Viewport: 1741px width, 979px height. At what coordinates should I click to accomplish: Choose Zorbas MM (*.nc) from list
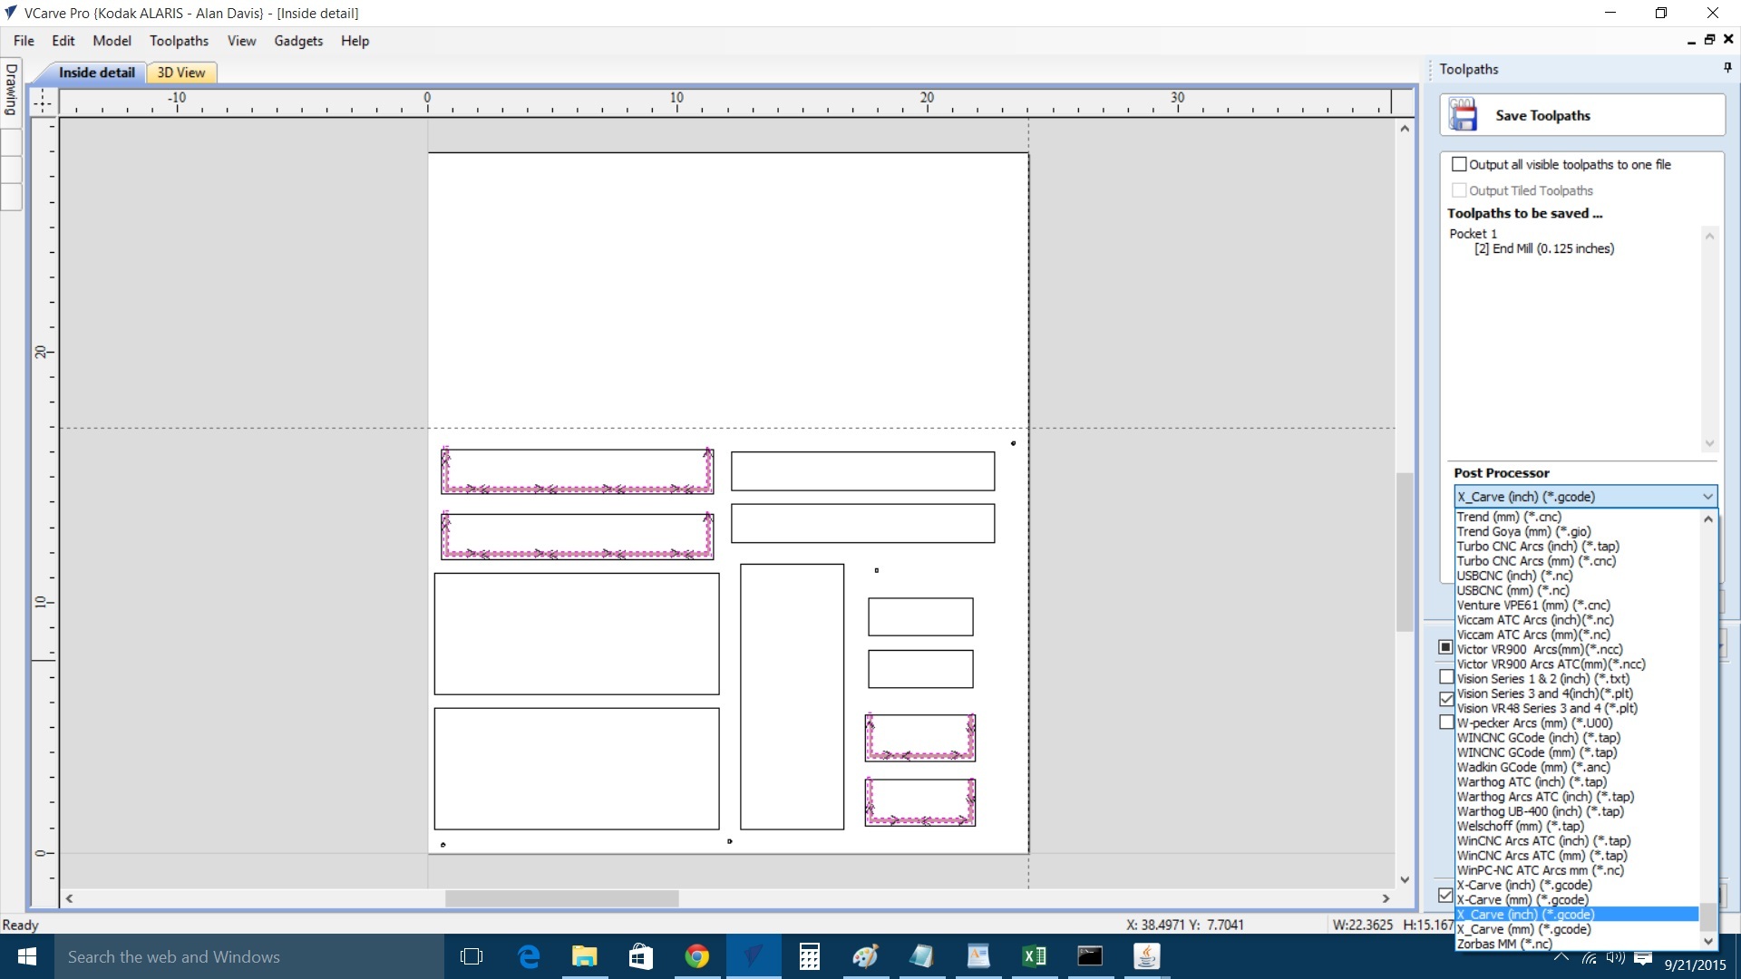[1503, 944]
